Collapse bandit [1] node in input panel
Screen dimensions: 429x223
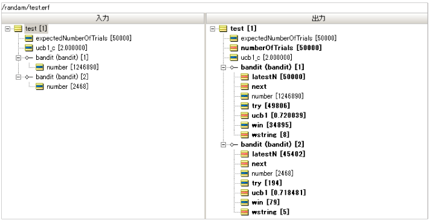[x=18, y=57]
